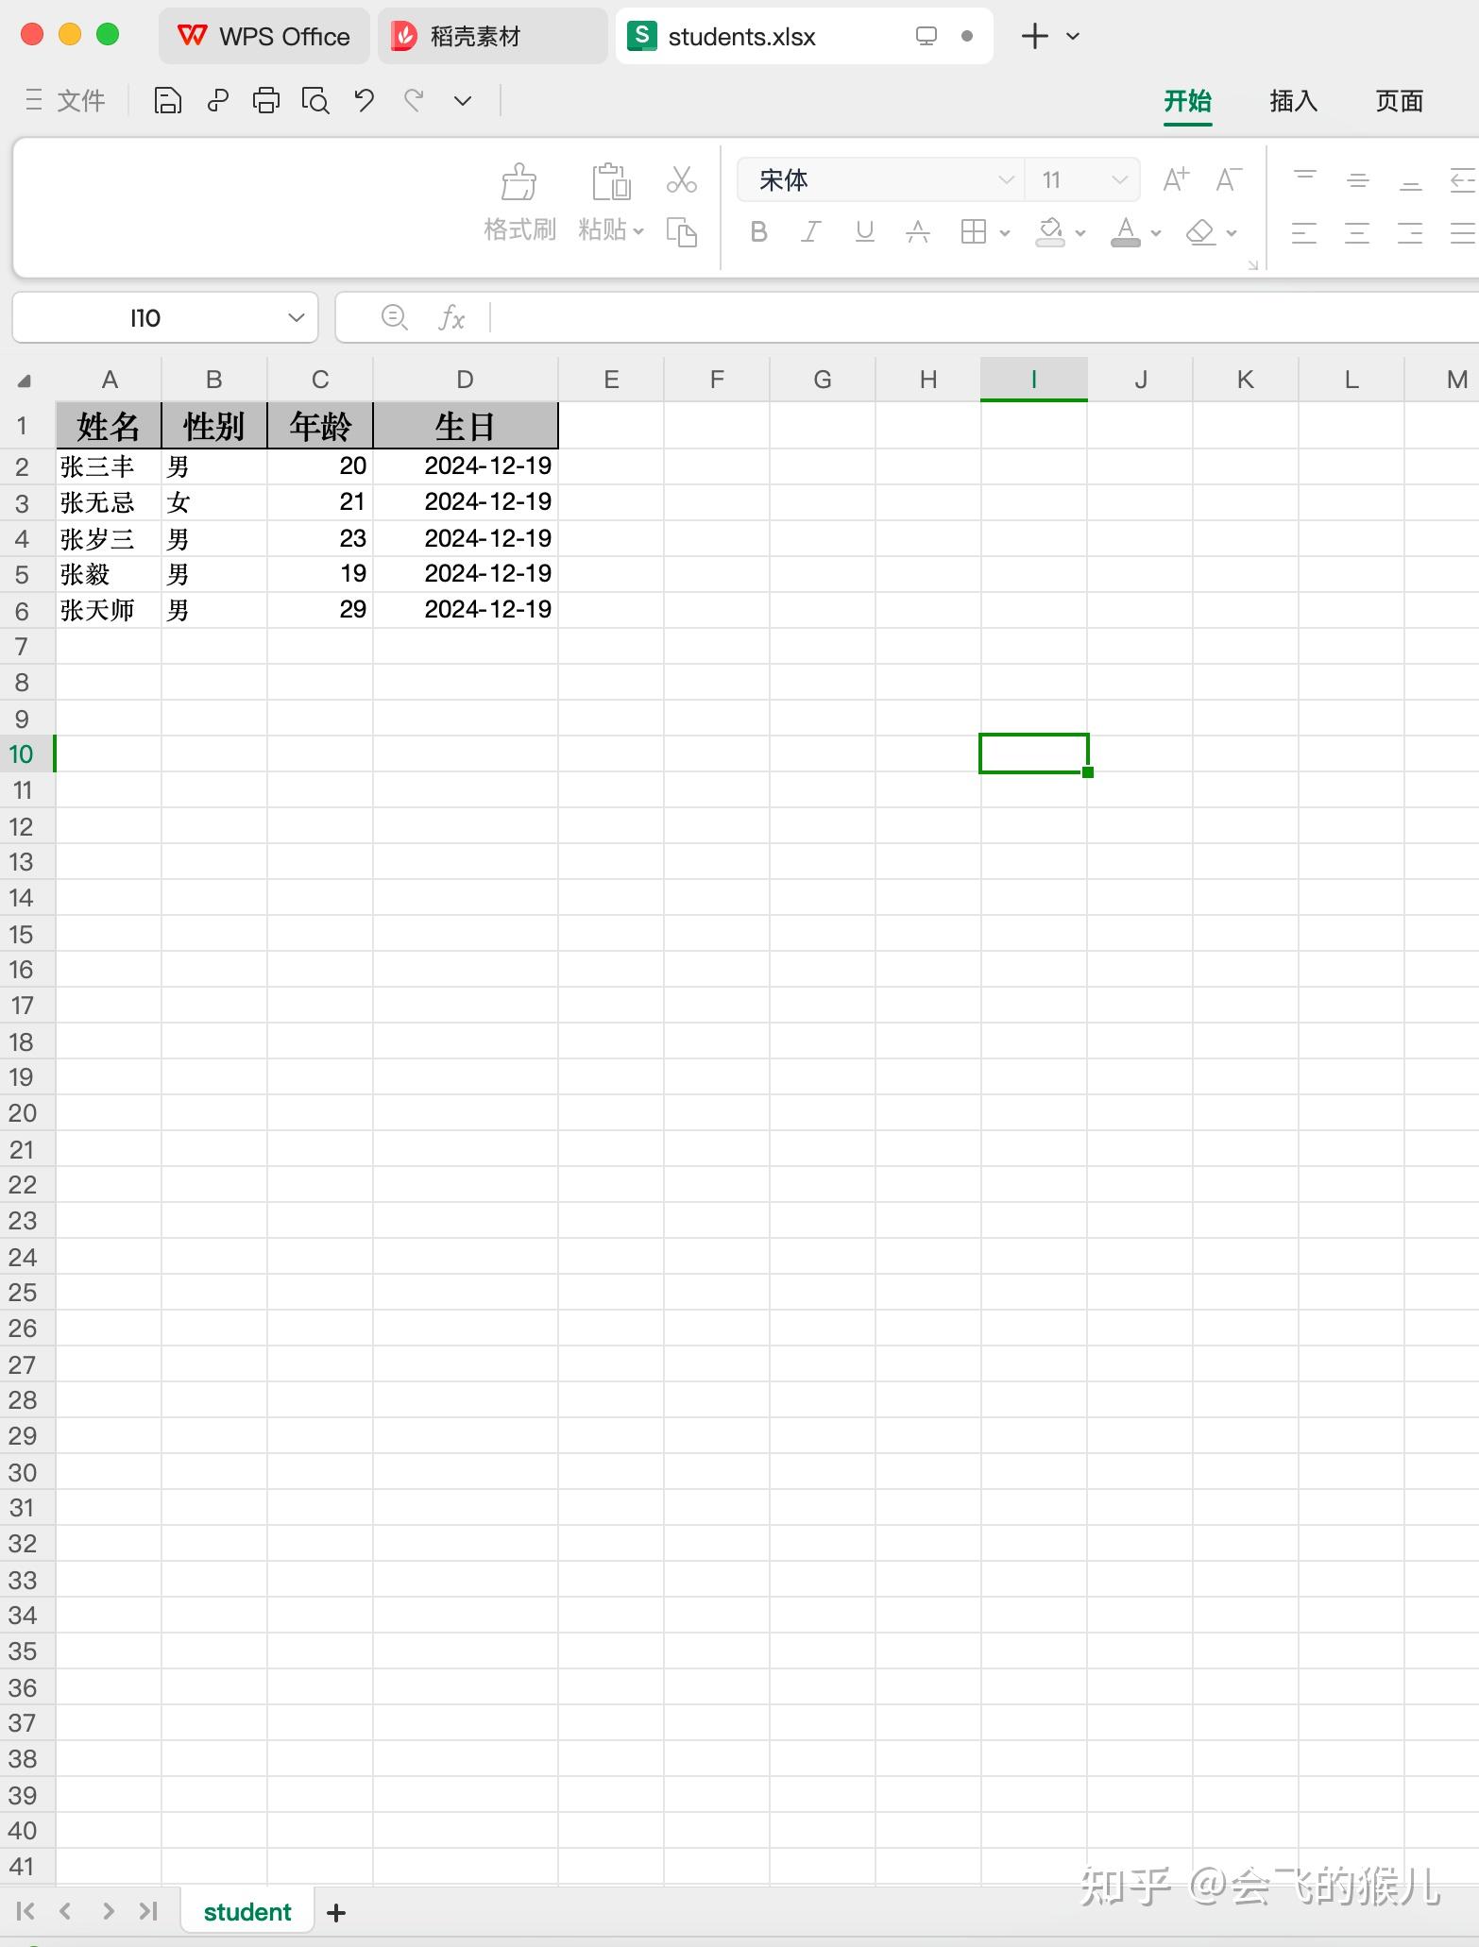The image size is (1479, 1947).
Task: Click the Save icon in quick toolbar
Action: (167, 100)
